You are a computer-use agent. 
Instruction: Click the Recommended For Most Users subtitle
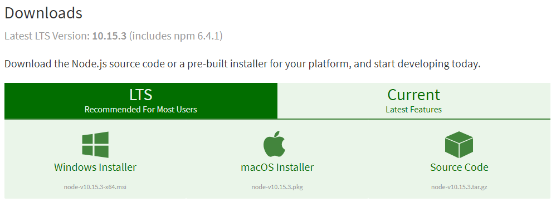141,110
